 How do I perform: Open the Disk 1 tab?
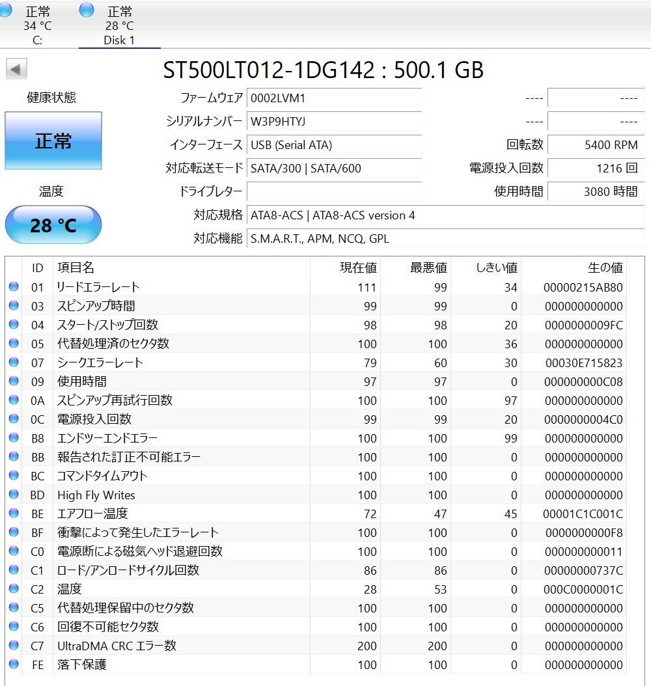tap(119, 25)
